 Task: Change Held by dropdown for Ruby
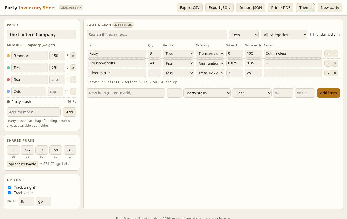click(x=178, y=54)
